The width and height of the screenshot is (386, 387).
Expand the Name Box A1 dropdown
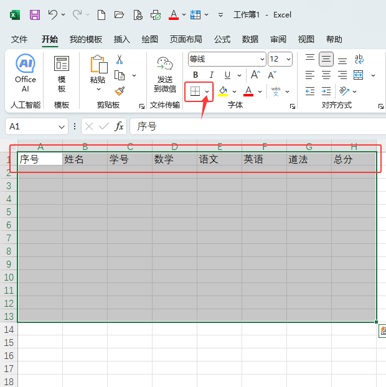pos(61,127)
